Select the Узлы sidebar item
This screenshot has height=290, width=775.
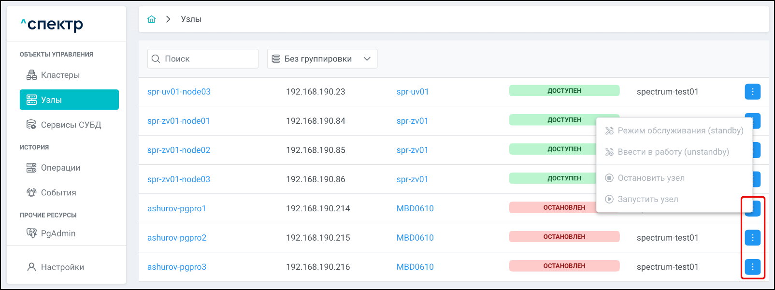[69, 100]
